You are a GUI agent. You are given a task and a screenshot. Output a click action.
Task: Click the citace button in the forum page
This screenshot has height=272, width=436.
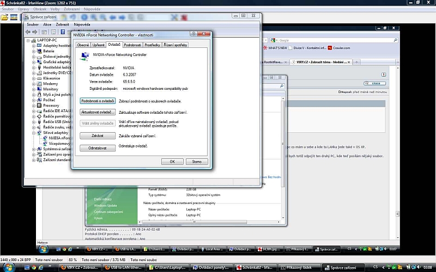tap(375, 83)
